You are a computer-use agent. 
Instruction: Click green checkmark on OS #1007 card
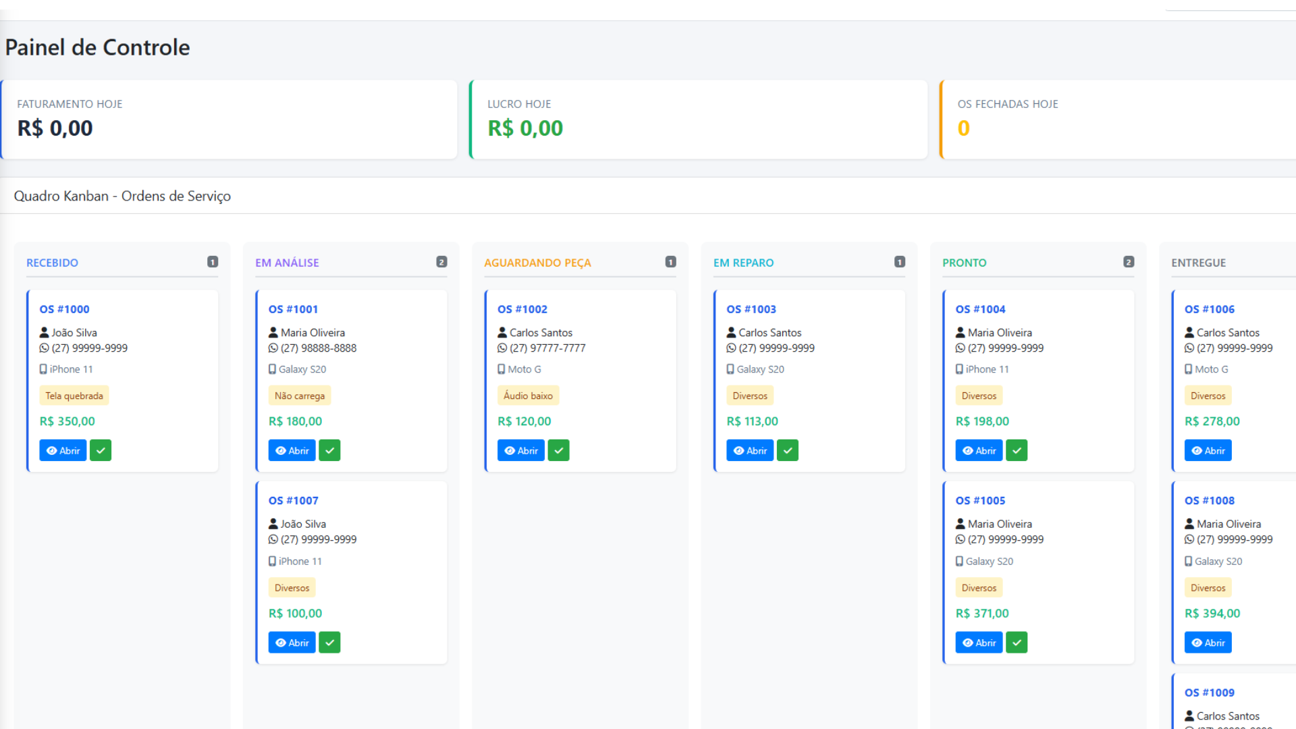click(329, 643)
